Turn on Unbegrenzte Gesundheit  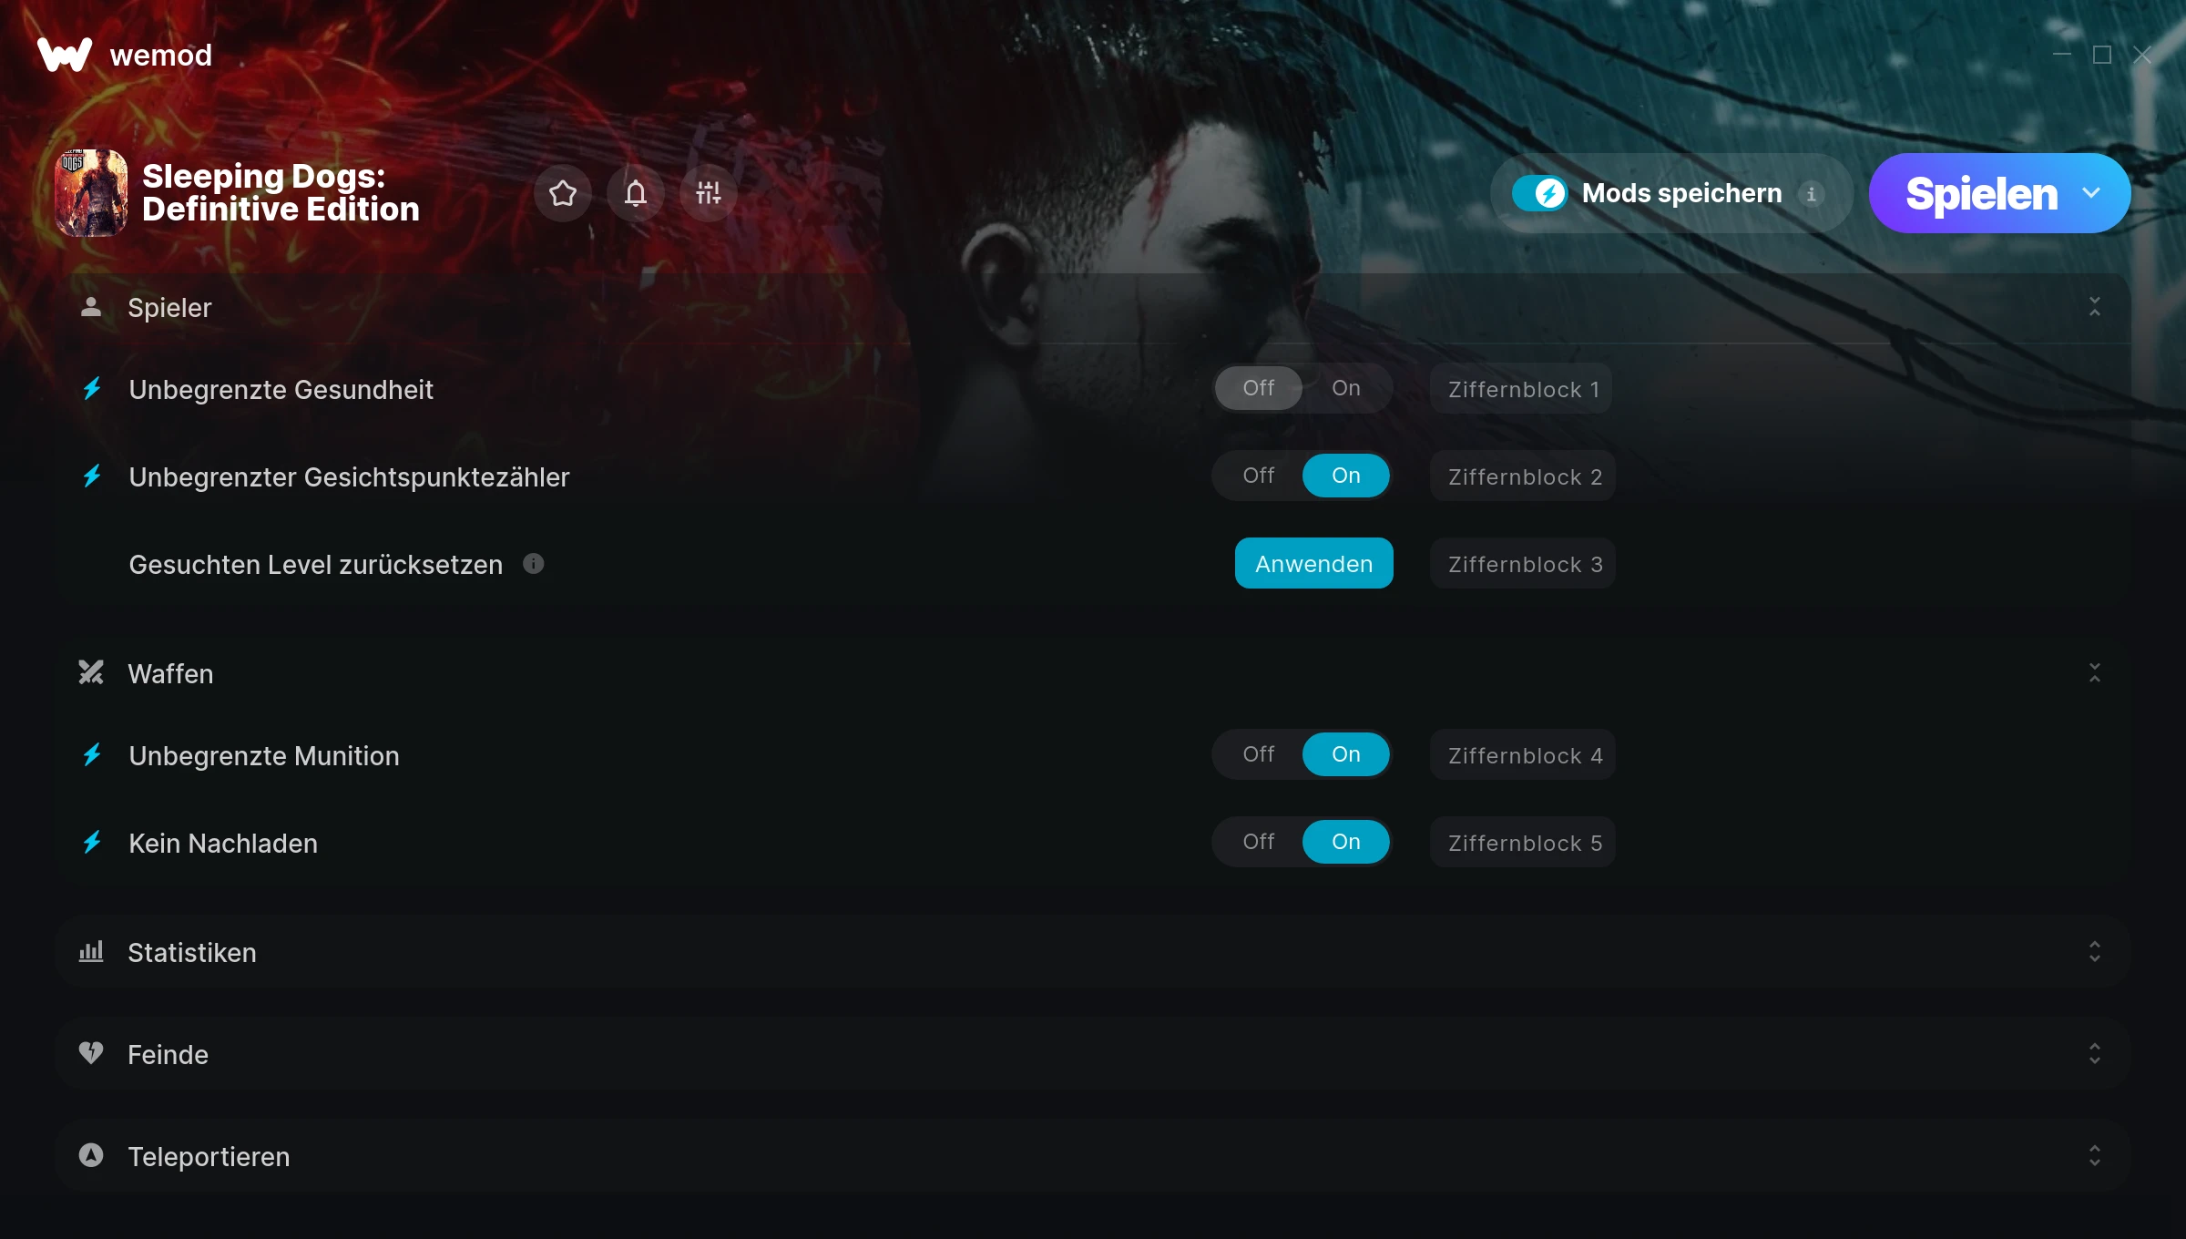[x=1345, y=388]
